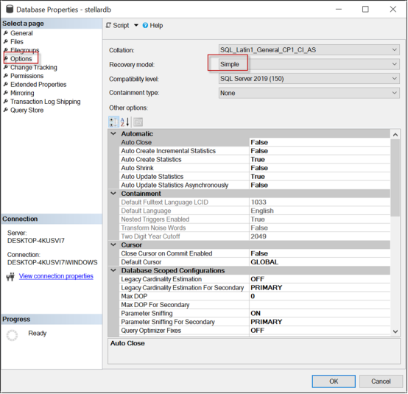
Task: Click the connection properties plug icon
Action: (10, 277)
